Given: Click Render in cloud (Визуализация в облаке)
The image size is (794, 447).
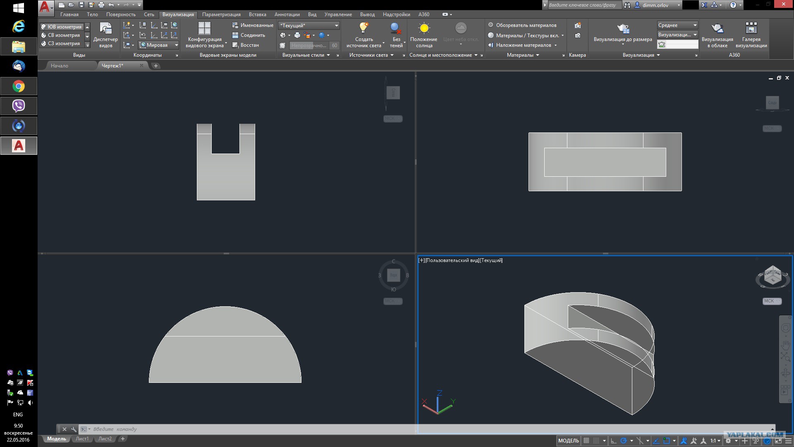Looking at the screenshot, I should coord(717,35).
